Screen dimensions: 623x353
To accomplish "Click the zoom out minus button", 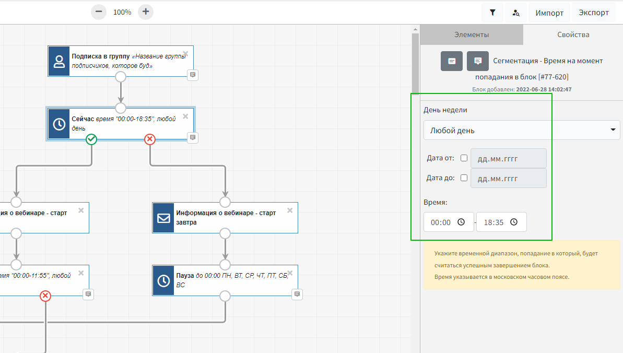I will pyautogui.click(x=99, y=12).
